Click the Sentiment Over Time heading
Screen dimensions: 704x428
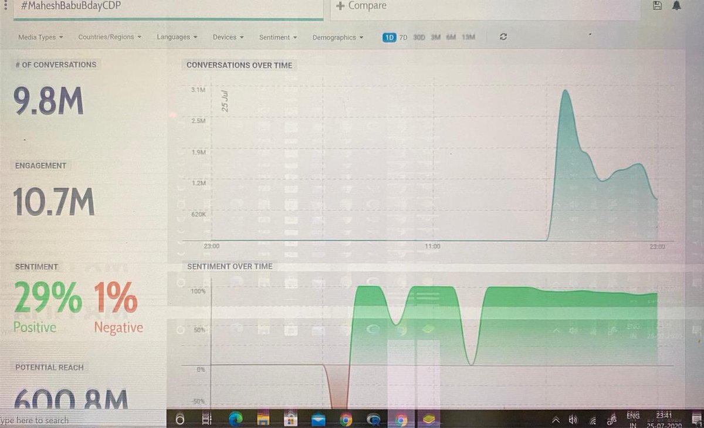[x=229, y=266]
